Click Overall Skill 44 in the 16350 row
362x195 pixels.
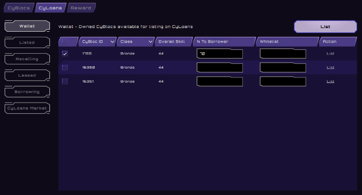coord(161,68)
